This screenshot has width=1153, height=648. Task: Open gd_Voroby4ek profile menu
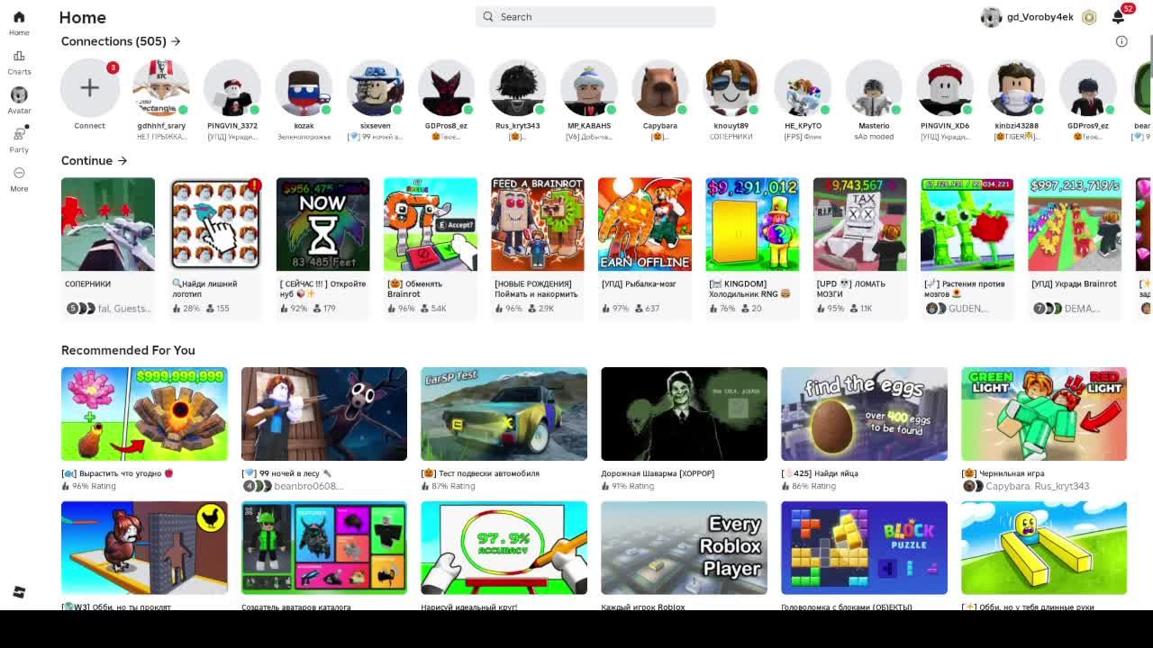(1027, 17)
